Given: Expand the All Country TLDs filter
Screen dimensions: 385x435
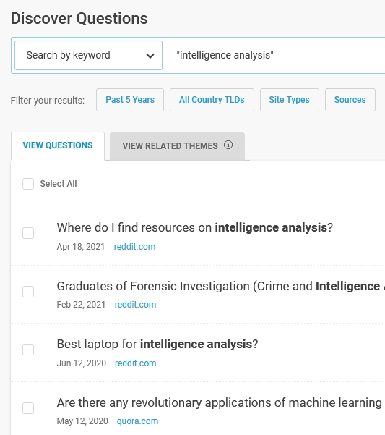Looking at the screenshot, I should [x=212, y=100].
